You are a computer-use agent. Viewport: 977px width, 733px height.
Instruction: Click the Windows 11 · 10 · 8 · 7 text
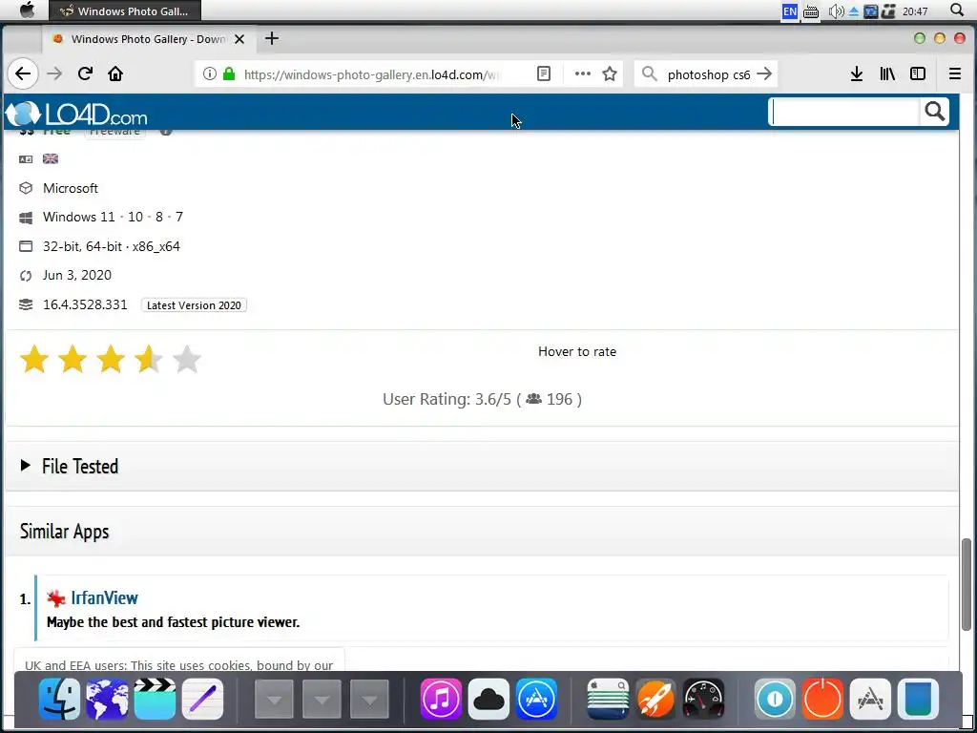113,217
